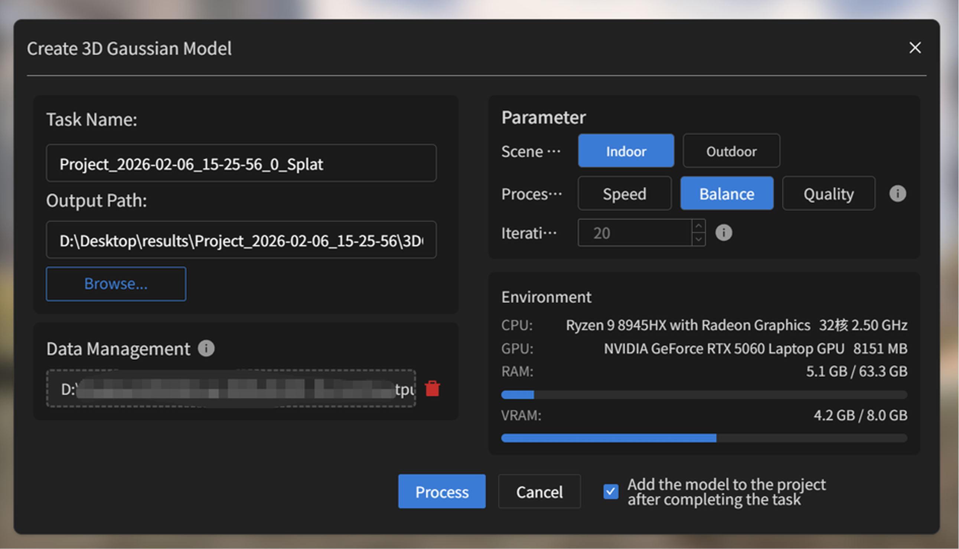Viewport: 959px width, 549px height.
Task: Choose Balance processing mode
Action: coord(727,194)
